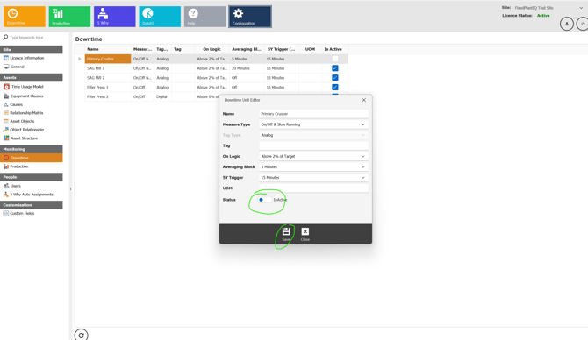The height and width of the screenshot is (340, 588).
Task: Untick Is Active checkbox for Filter Press 1
Action: tap(335, 87)
